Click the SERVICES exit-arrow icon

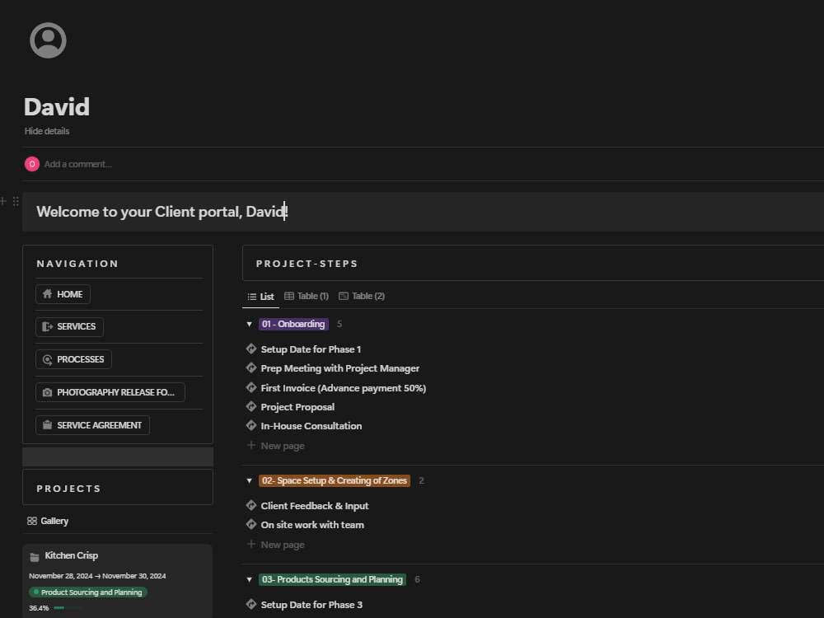(47, 326)
